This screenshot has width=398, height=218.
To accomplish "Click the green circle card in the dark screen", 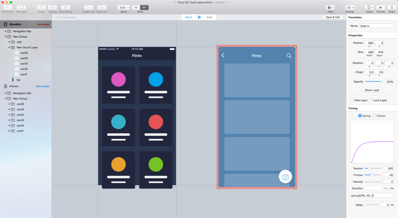I will click(156, 170).
